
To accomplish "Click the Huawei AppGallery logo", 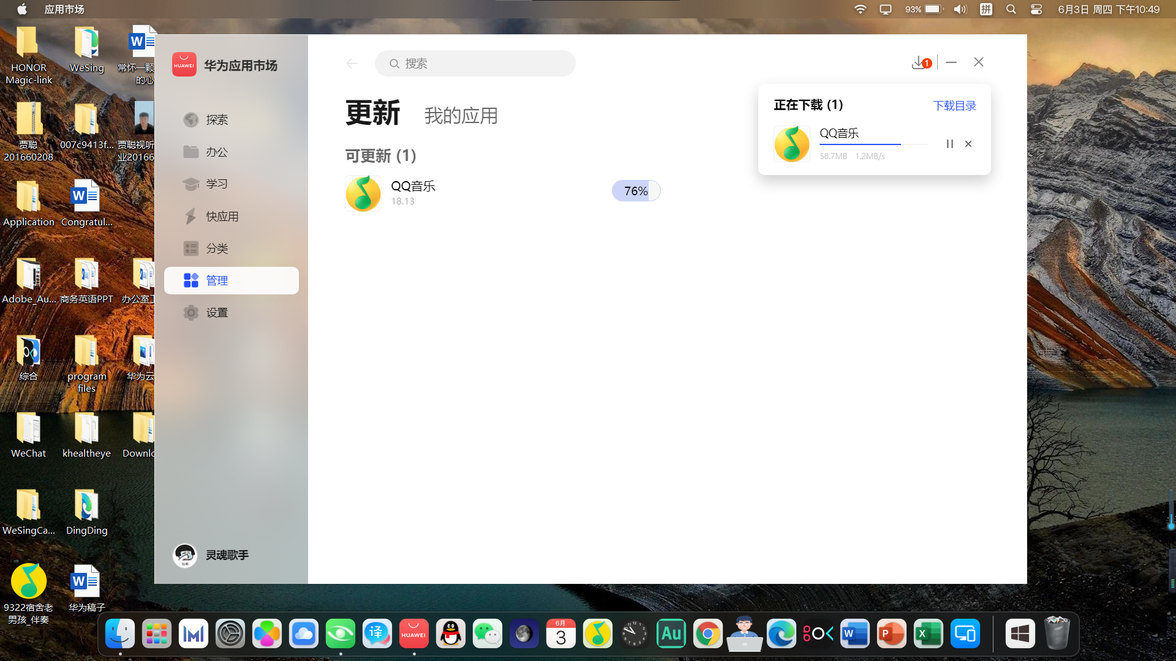I will click(x=184, y=64).
